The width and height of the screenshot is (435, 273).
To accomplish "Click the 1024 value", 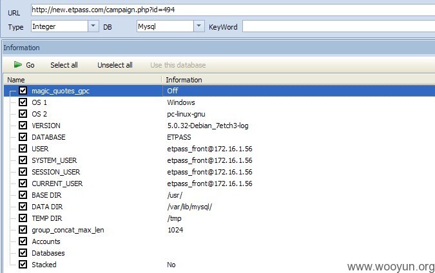I will tap(175, 230).
